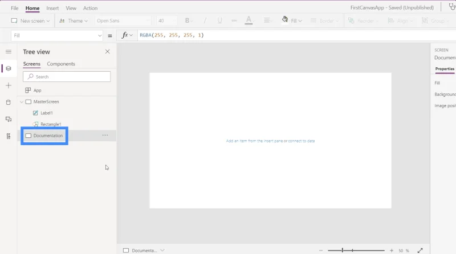Collapse the MasterScreen tree node
This screenshot has height=254, width=456.
(x=22, y=102)
